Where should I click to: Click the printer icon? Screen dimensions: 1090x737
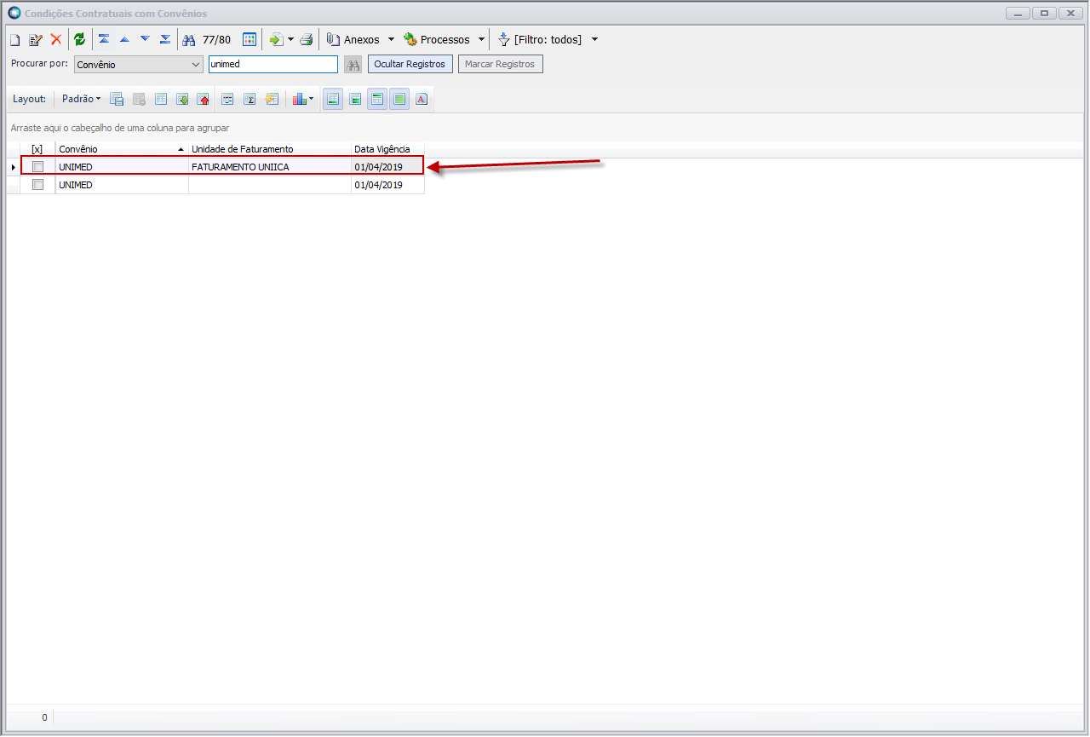307,39
